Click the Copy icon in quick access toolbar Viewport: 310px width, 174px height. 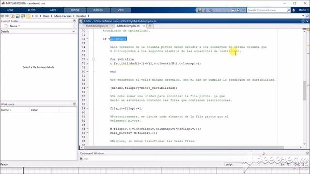pyautogui.click(x=211, y=10)
